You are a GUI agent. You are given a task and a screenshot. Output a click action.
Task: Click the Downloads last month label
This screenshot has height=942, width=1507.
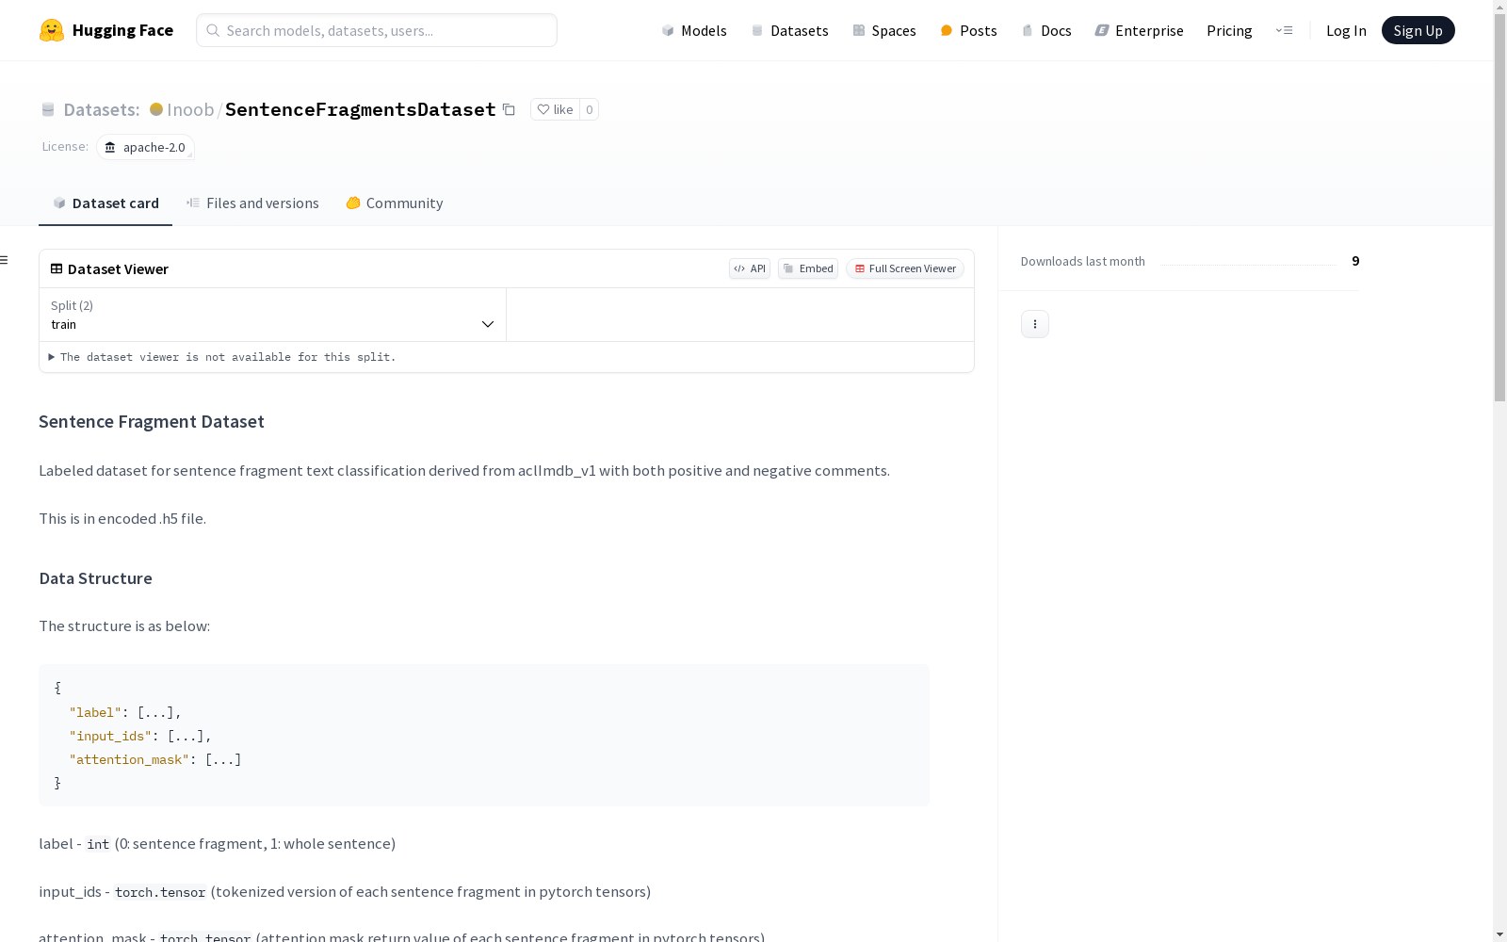point(1082,261)
